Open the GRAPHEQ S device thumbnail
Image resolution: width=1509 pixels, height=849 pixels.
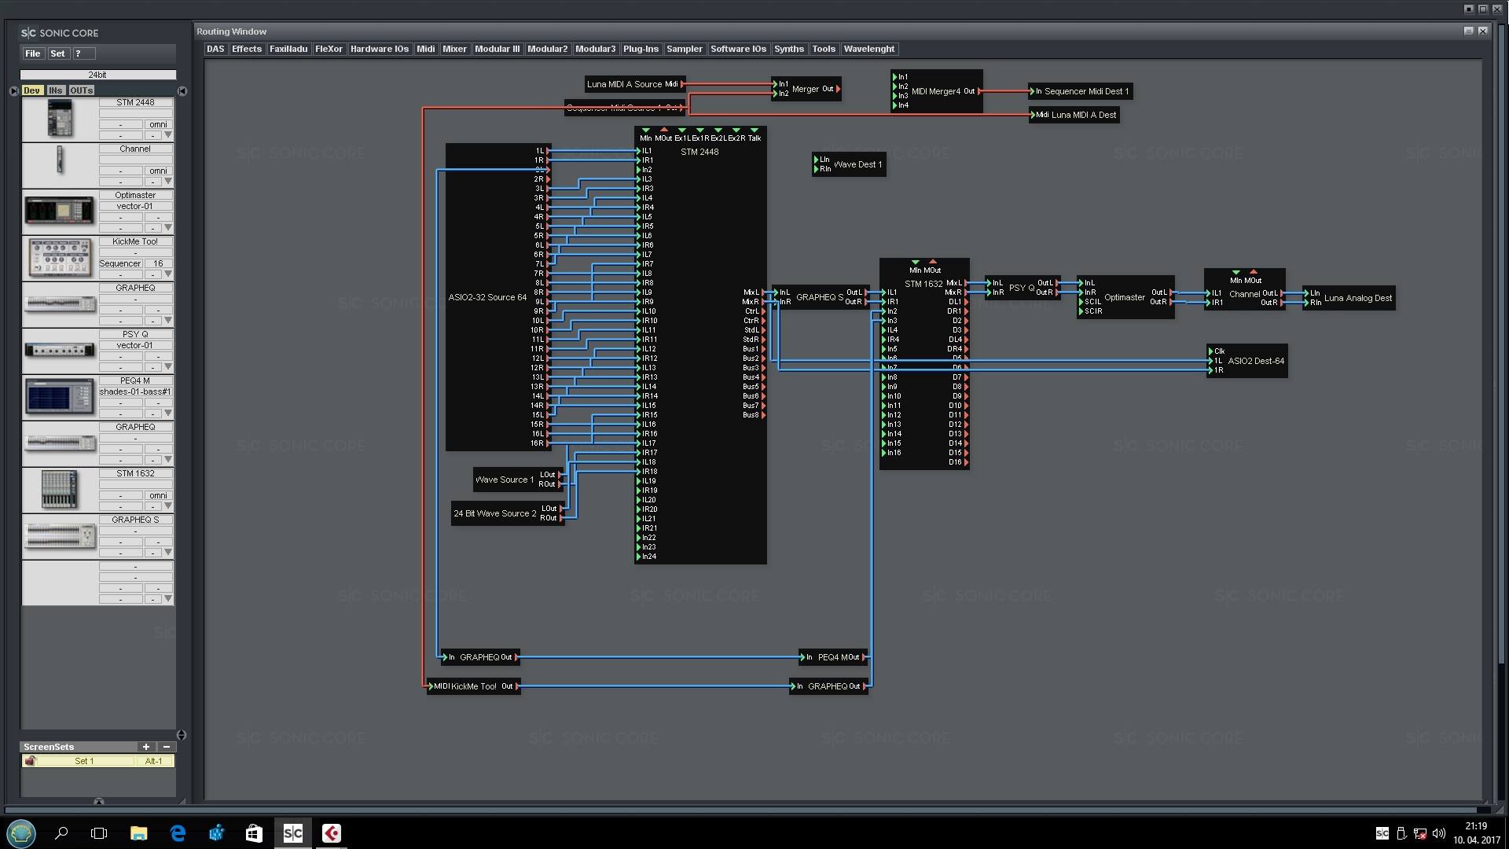(x=60, y=536)
